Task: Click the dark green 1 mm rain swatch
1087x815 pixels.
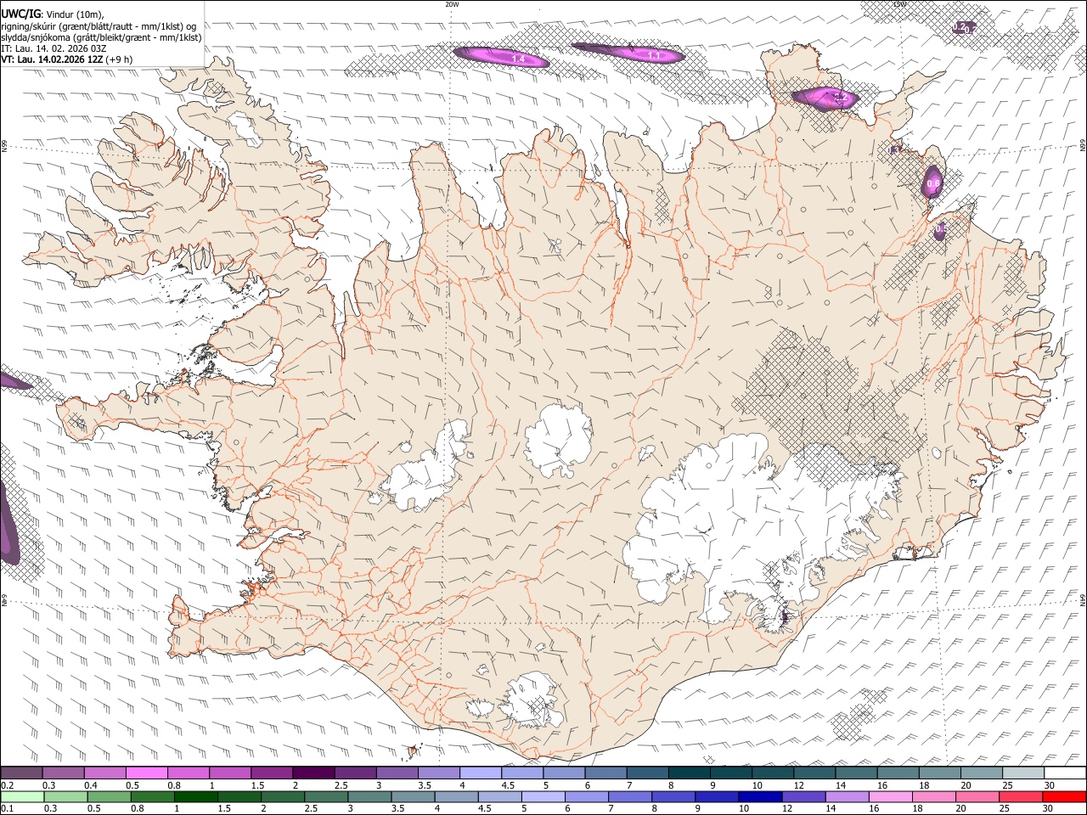Action: point(195,797)
